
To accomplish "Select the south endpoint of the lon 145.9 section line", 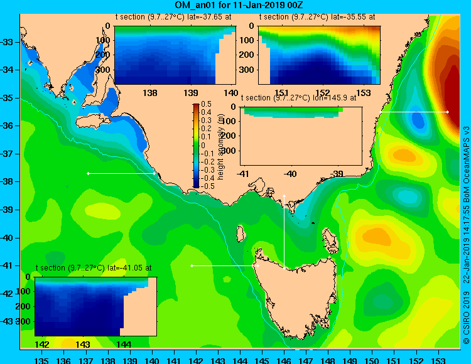I will [284, 268].
